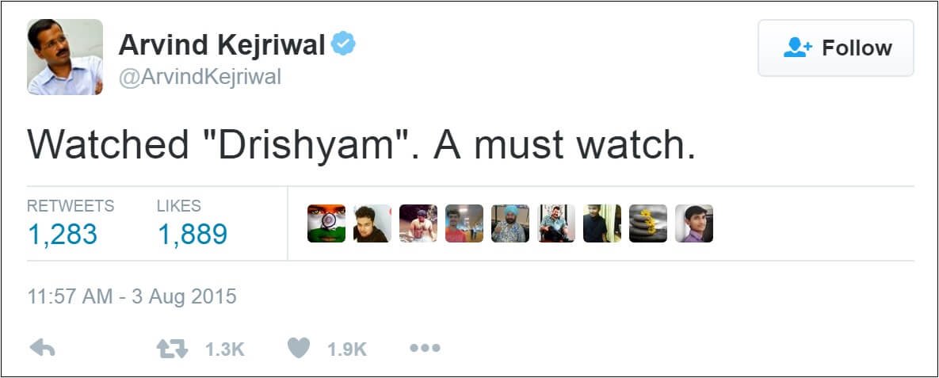939x378 pixels.
Task: Open the Arvind Kejriwal display name link
Action: point(222,45)
